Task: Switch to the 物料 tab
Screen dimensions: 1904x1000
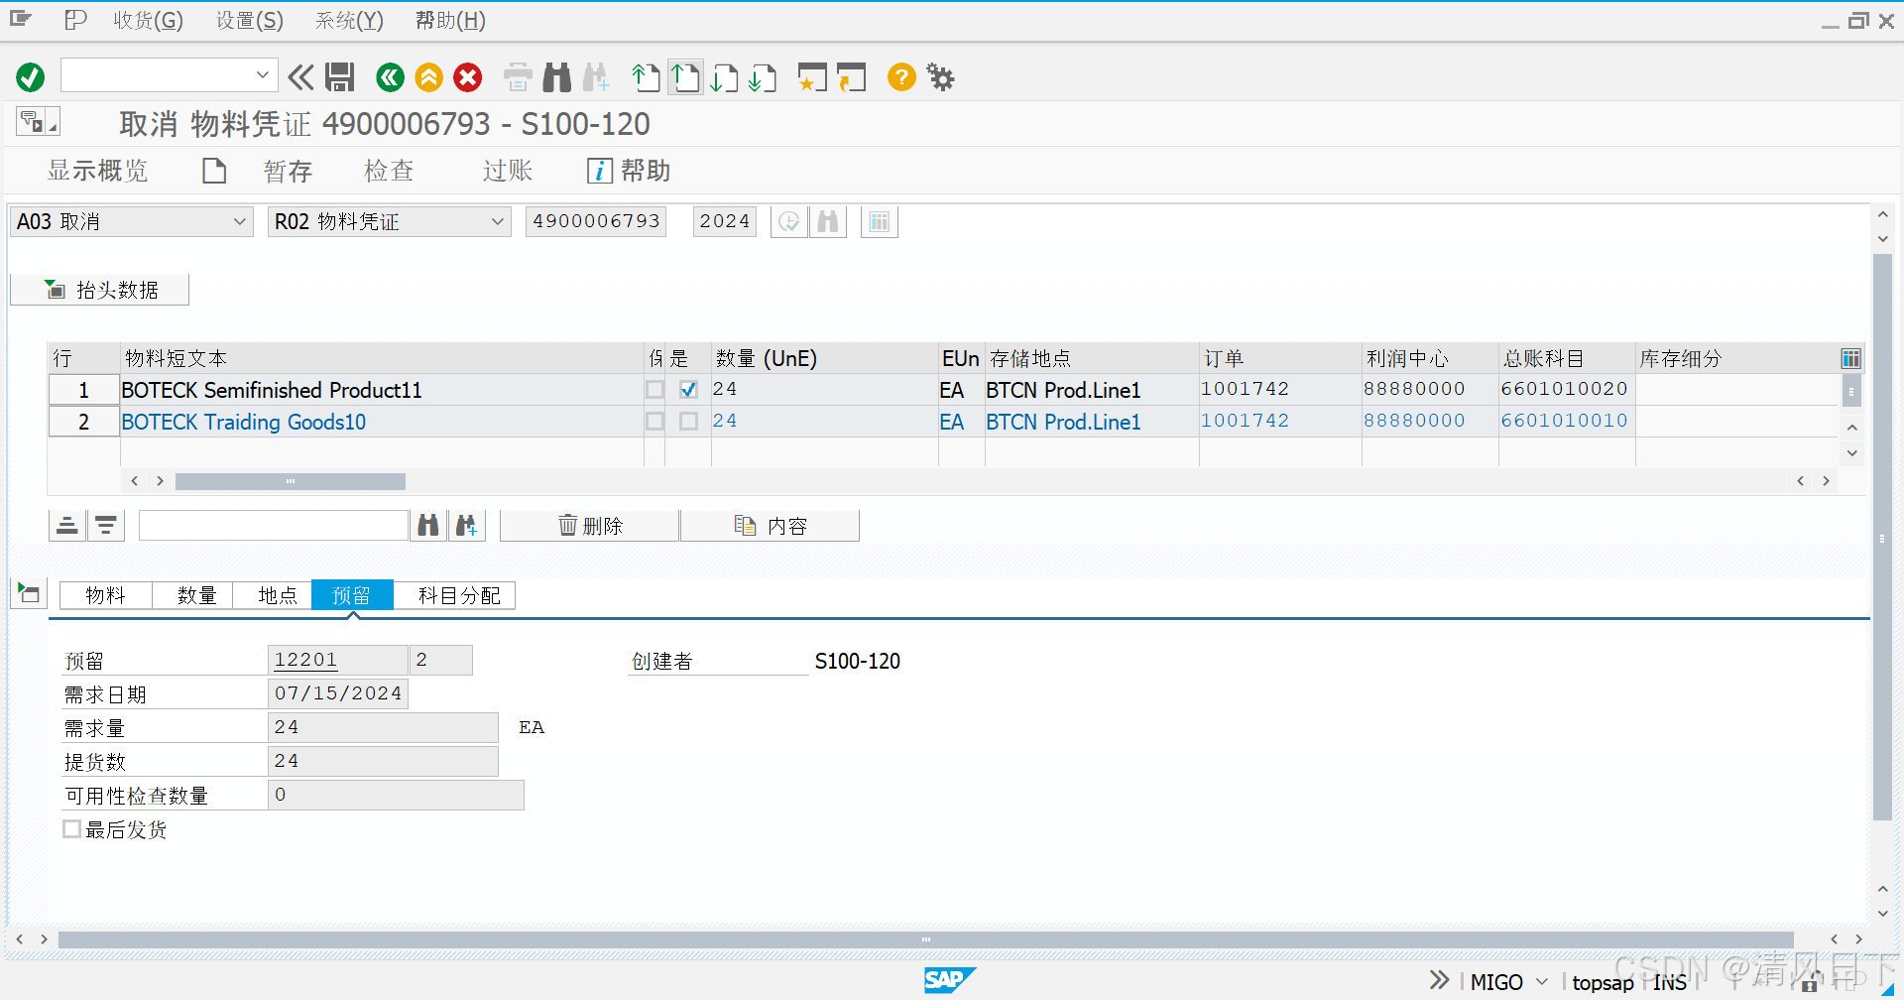Action: pos(106,595)
